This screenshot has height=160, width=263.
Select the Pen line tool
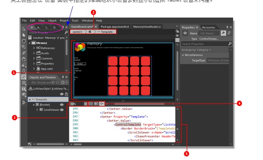(24, 77)
